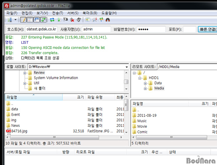Sort queue by 서버/로컬 파일 column

point(31,152)
